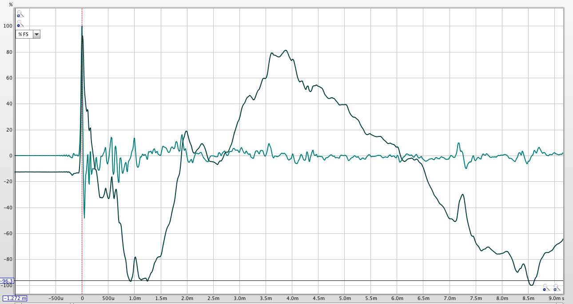
Task: Click the 9.0m s label at axis end
Action: pyautogui.click(x=557, y=298)
